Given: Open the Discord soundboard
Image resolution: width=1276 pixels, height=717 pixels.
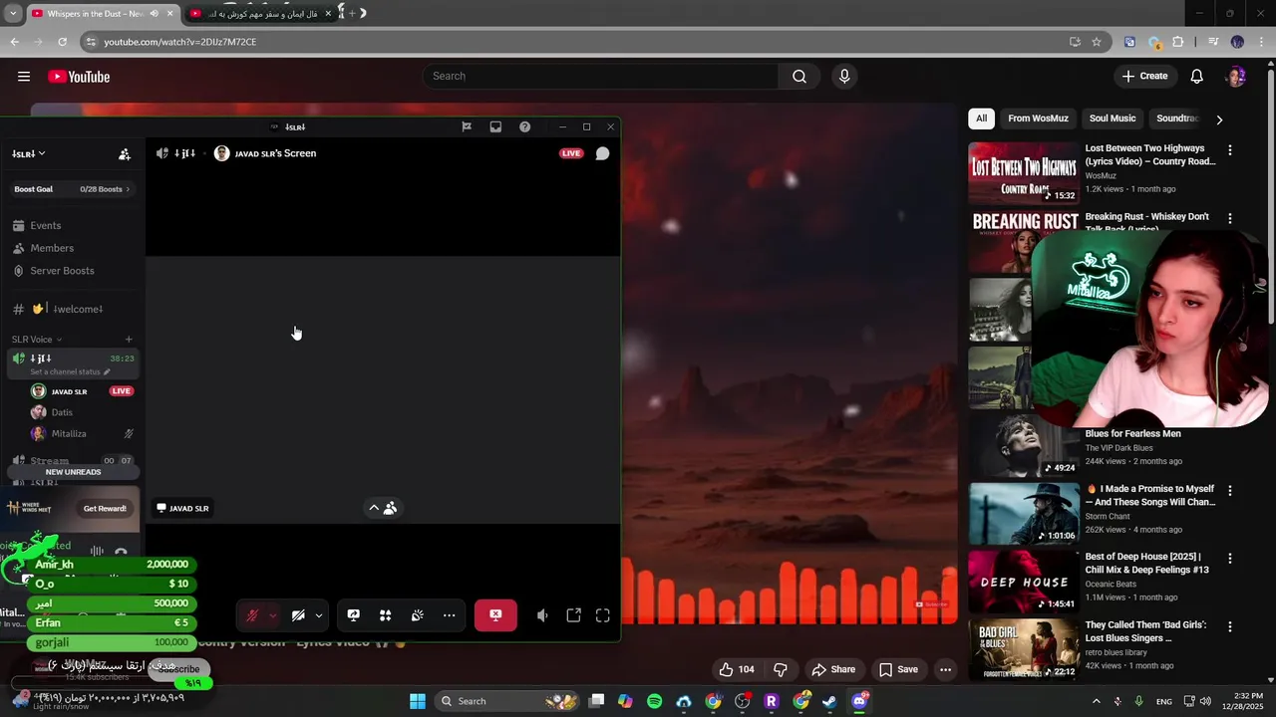Looking at the screenshot, I should coord(418,615).
